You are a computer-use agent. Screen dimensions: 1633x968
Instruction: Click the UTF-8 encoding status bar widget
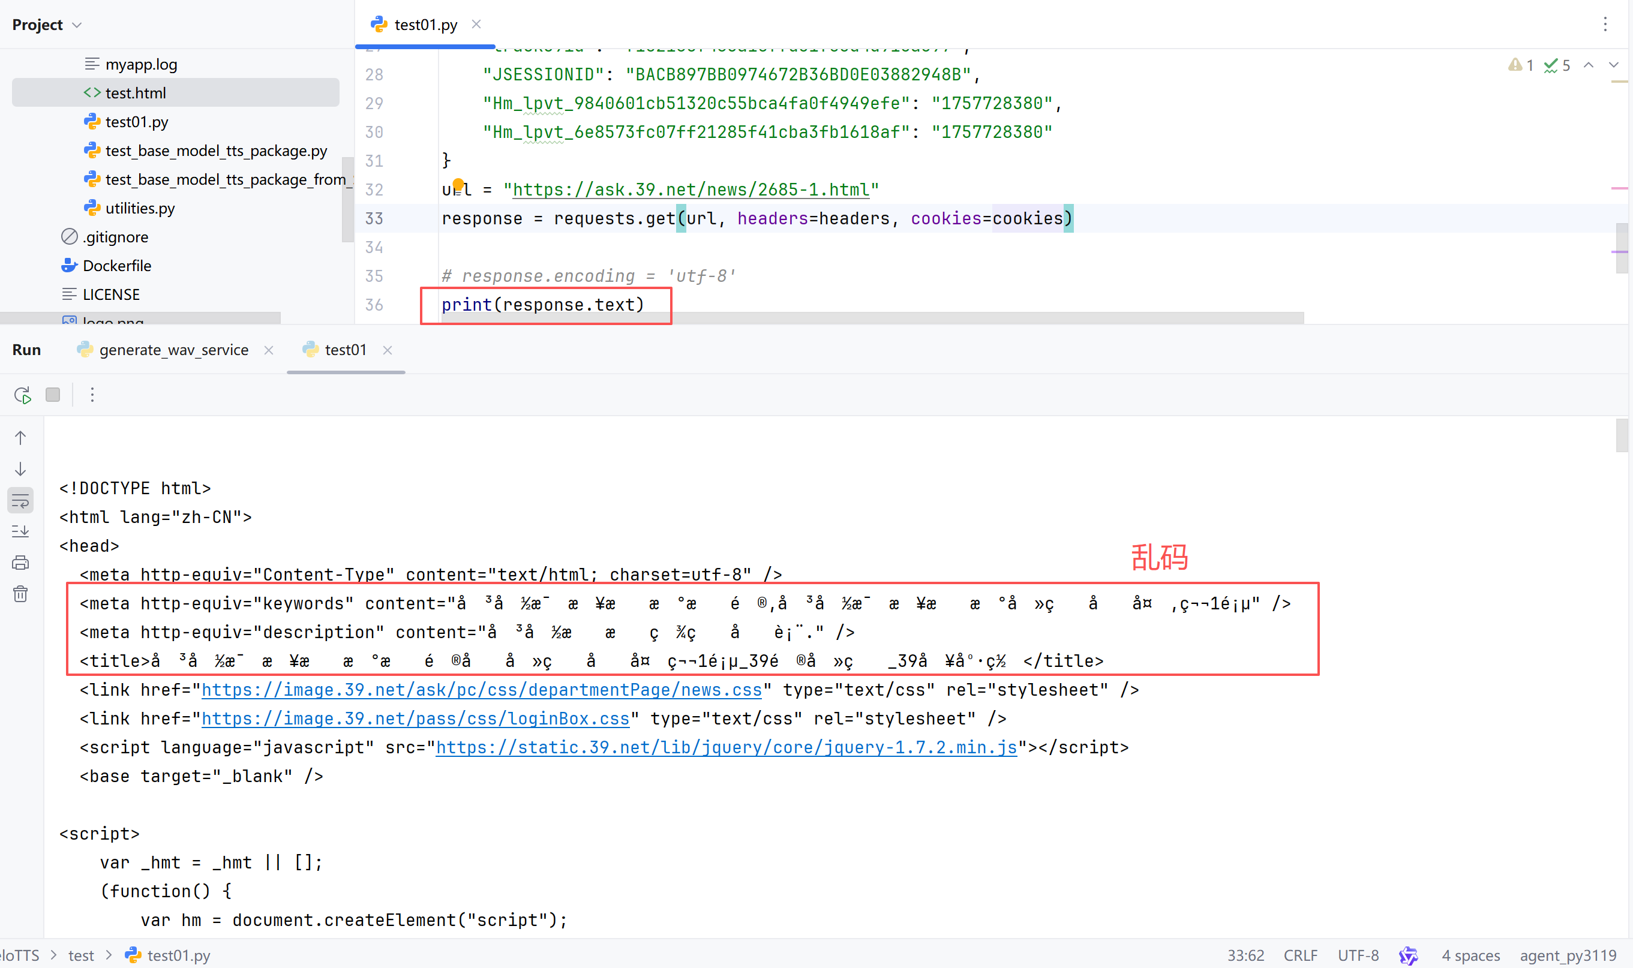pyautogui.click(x=1358, y=955)
